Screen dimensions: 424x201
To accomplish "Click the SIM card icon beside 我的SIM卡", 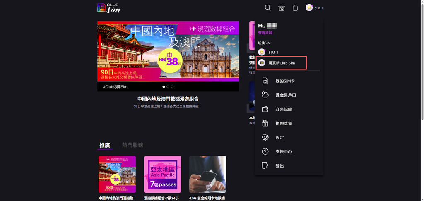I will tap(265, 81).
